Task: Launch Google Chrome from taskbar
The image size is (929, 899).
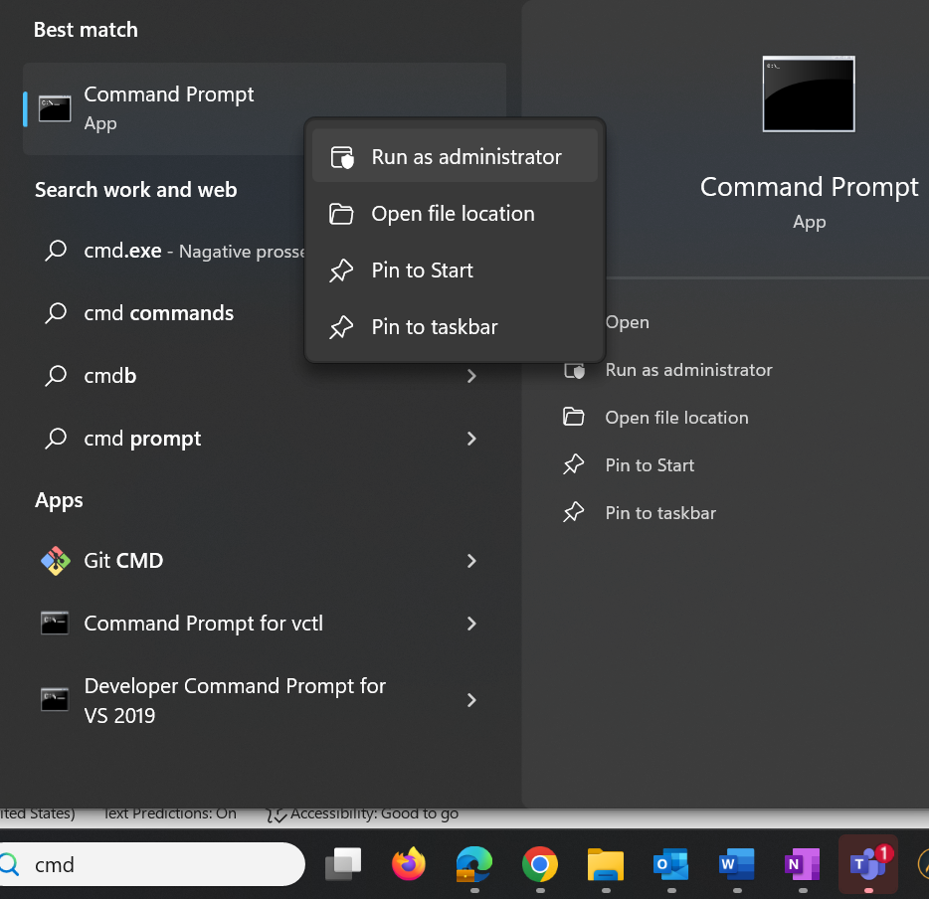Action: coord(540,864)
